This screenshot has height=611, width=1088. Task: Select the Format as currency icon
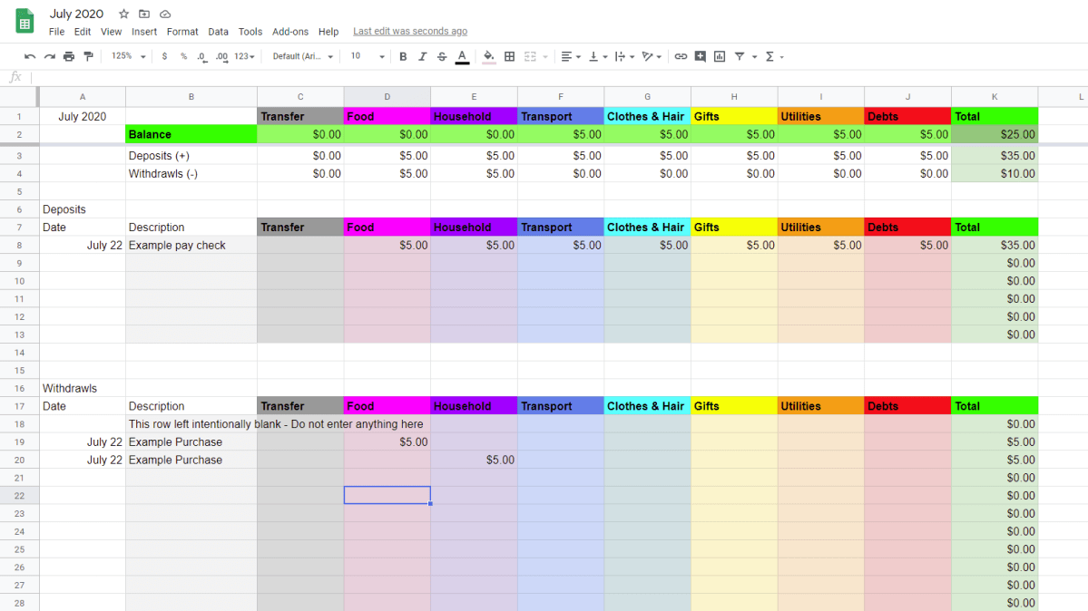click(164, 56)
